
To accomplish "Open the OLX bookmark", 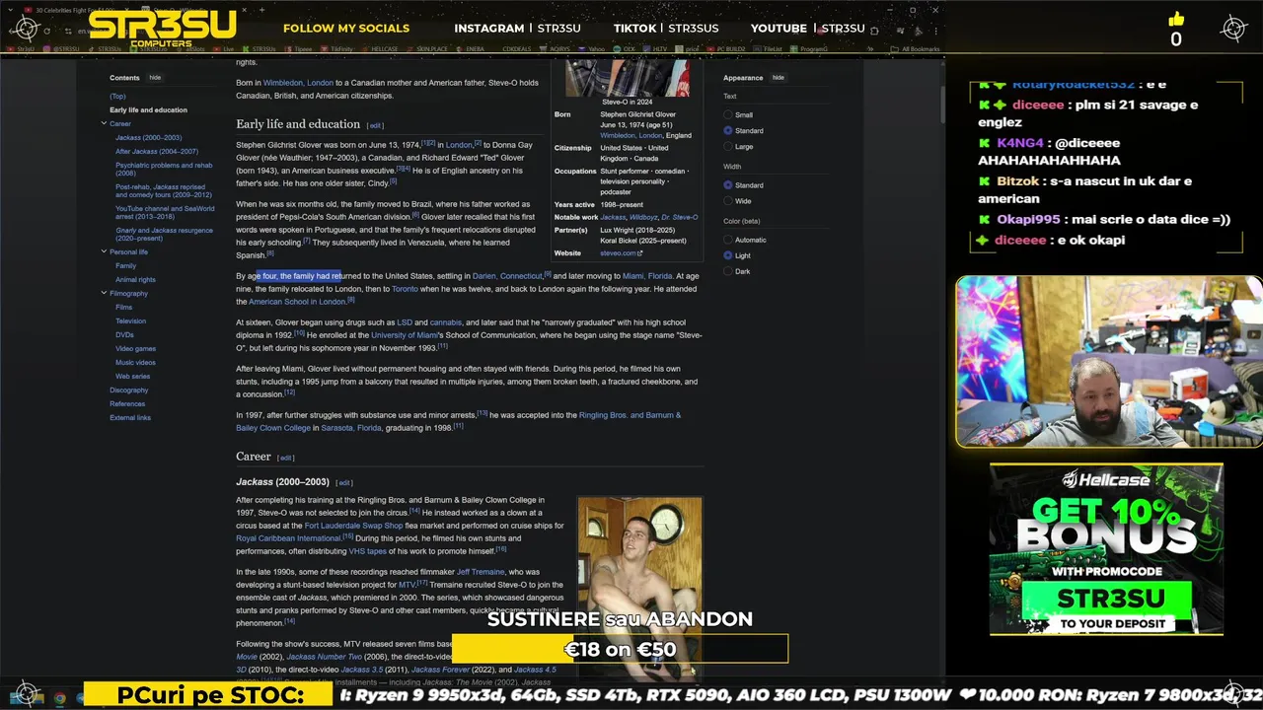I will click(x=625, y=48).
